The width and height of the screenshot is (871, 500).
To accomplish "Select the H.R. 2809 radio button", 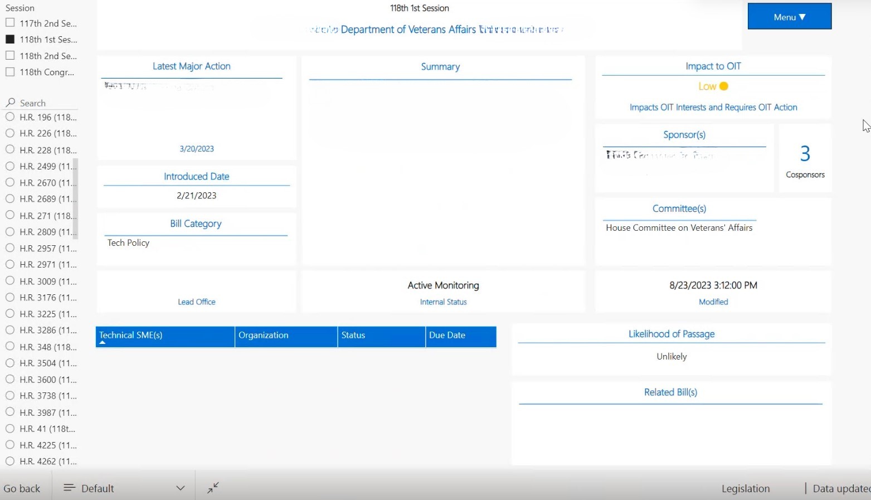I will [x=10, y=231].
